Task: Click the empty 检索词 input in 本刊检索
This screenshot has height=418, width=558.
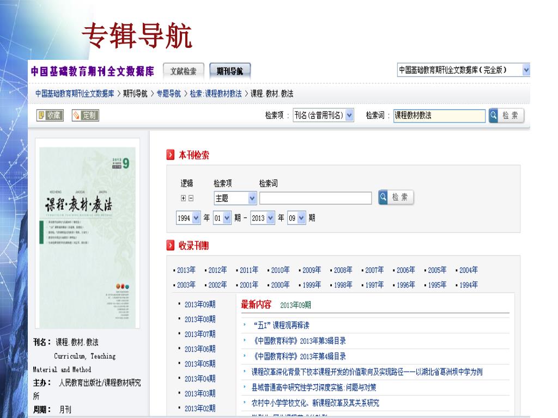Action: (316, 198)
